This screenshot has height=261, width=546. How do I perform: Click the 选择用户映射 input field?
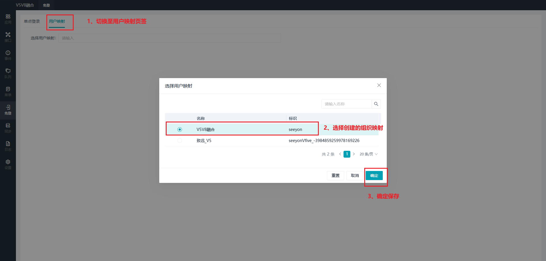[x=170, y=38]
